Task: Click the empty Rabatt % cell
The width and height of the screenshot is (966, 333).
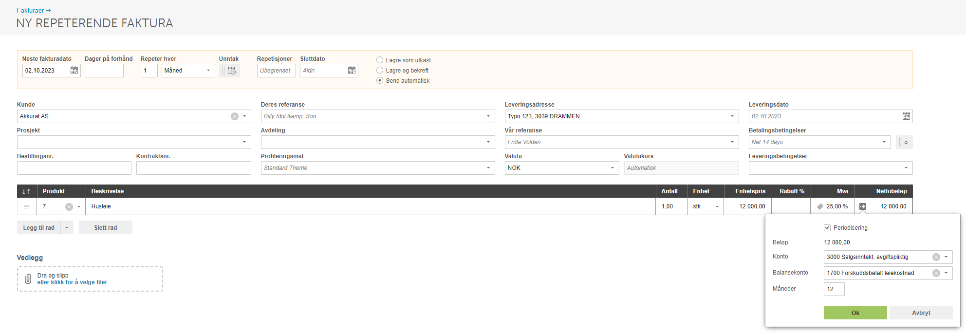Action: [791, 206]
